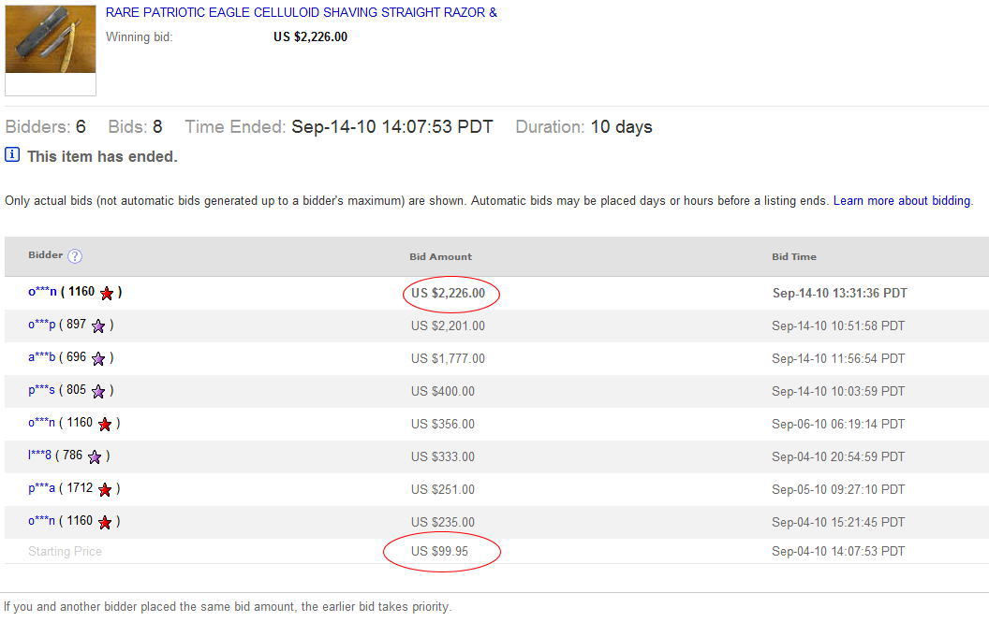Click the purple star beside bidder o***p

coord(98,325)
